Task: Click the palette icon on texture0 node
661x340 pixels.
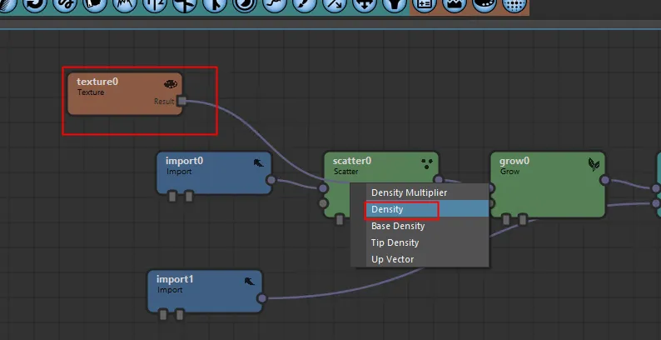Action: point(171,84)
